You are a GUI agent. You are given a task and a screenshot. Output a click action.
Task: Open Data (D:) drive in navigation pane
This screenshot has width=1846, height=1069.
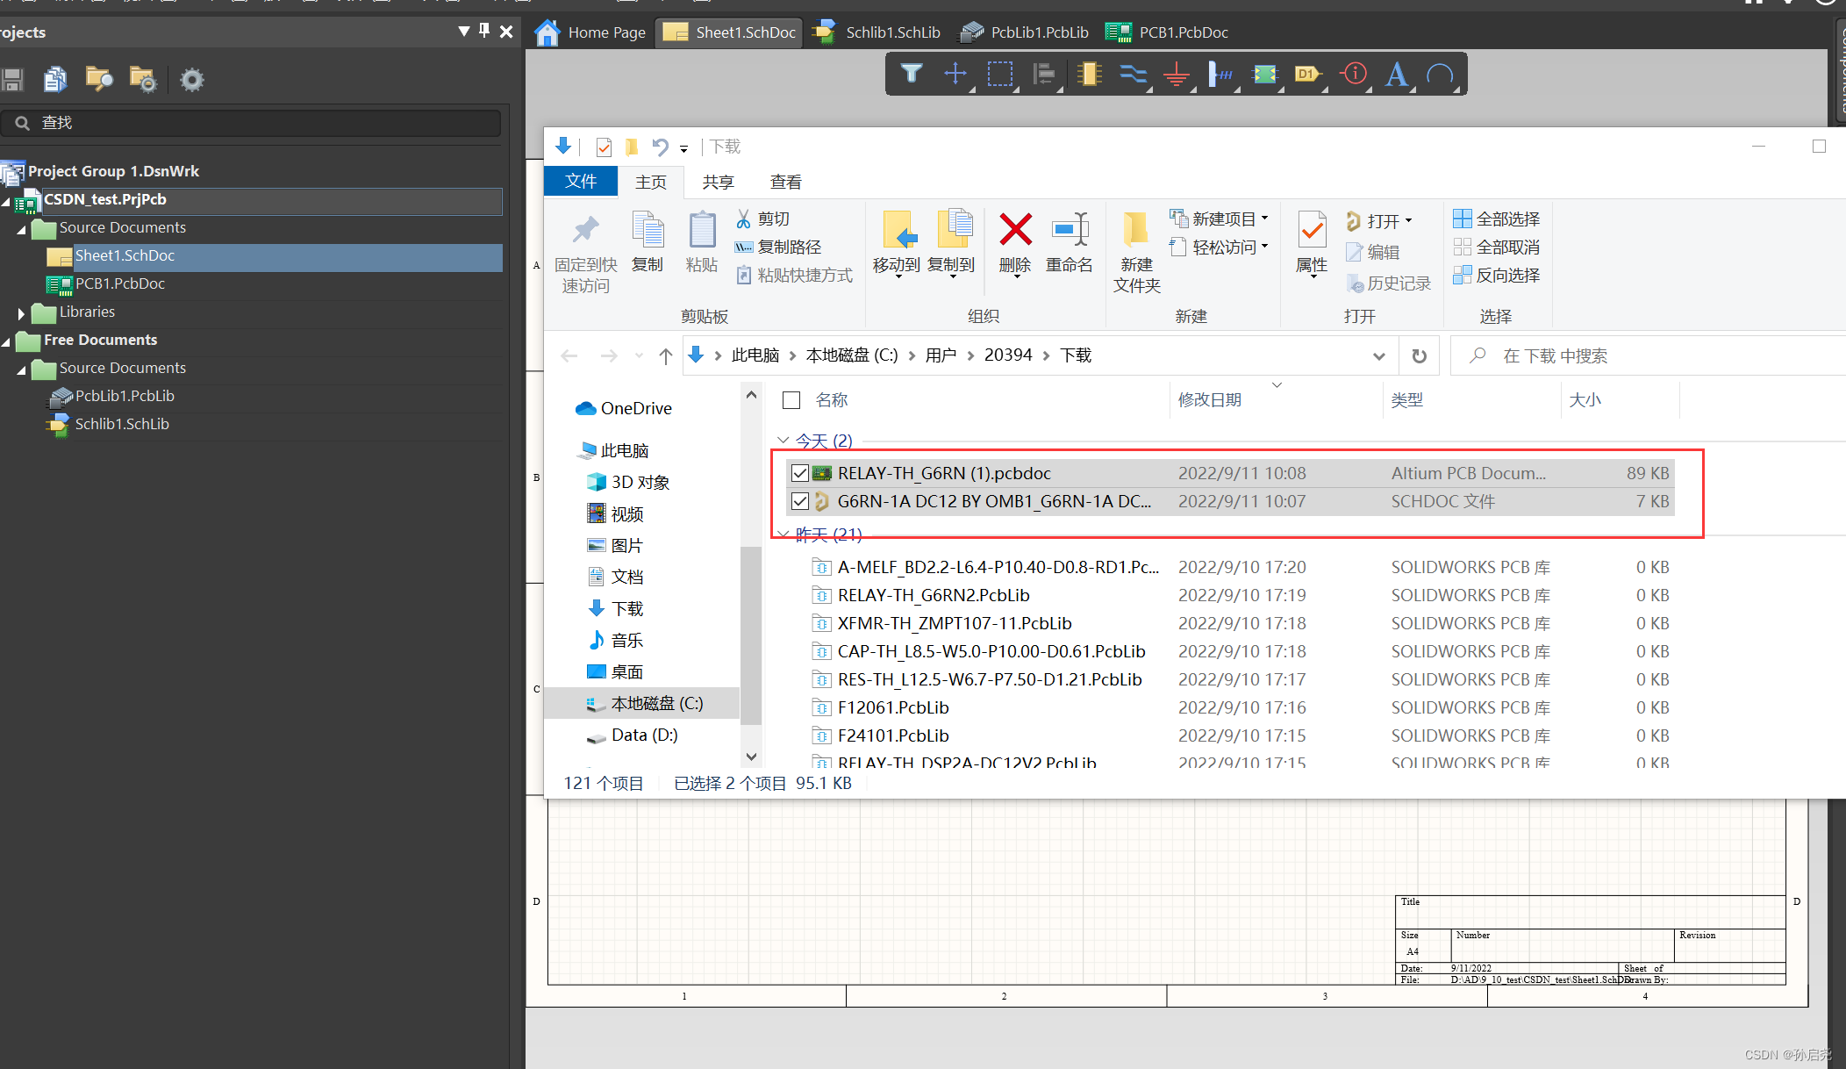pyautogui.click(x=644, y=735)
